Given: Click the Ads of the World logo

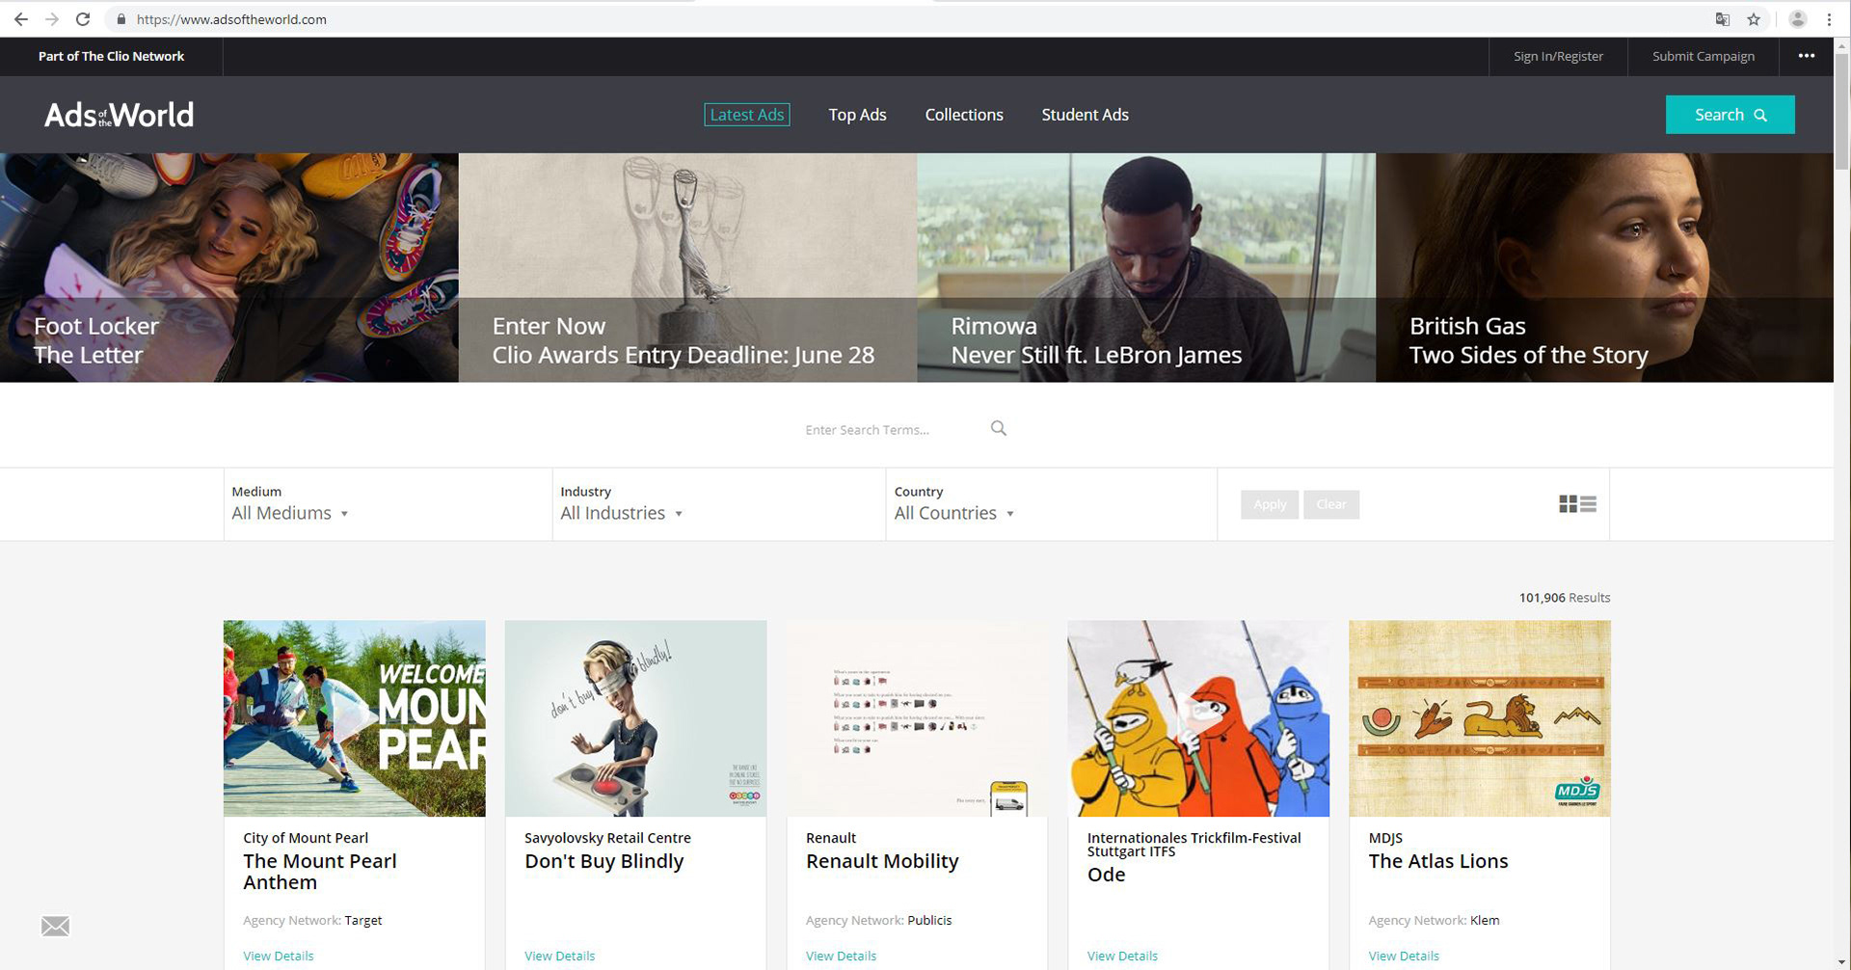Looking at the screenshot, I should click(x=119, y=115).
